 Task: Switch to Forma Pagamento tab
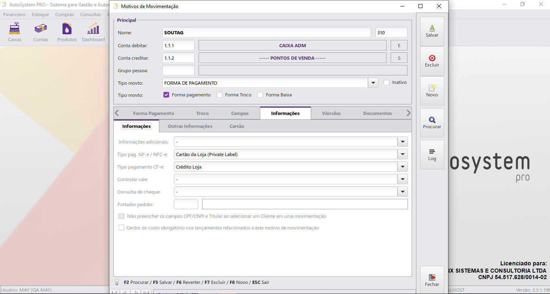(x=153, y=113)
